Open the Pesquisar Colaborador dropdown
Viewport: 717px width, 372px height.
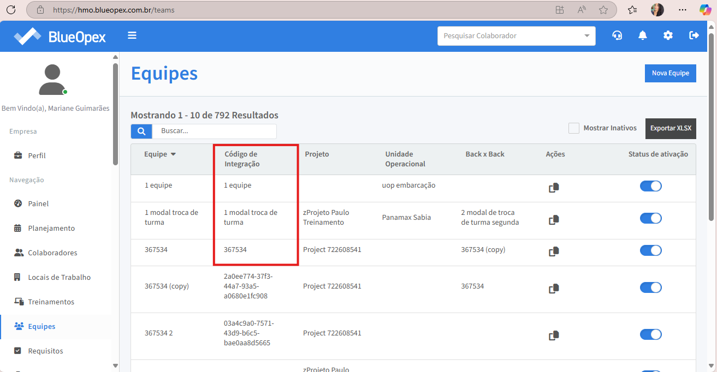point(516,36)
